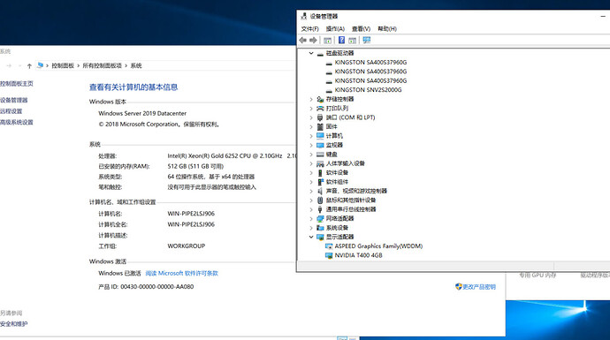The width and height of the screenshot is (610, 340).
Task: Click 控制面板 in the breadcrumb address bar
Action: point(63,65)
